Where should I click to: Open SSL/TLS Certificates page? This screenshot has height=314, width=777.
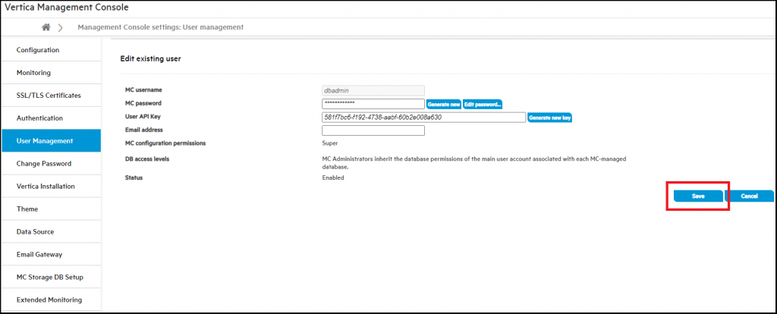click(51, 96)
